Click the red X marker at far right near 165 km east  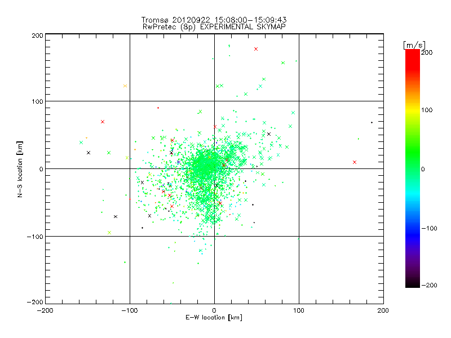(355, 162)
